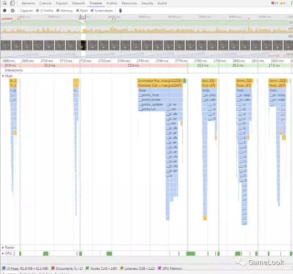Select the Animation Frame flame chart bar

pos(160,81)
